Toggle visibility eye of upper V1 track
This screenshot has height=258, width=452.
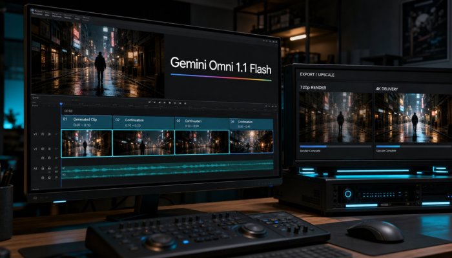point(49,134)
